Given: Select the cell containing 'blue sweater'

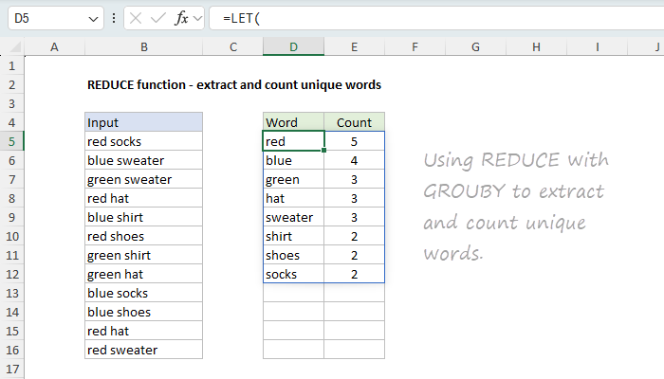Looking at the screenshot, I should click(142, 160).
